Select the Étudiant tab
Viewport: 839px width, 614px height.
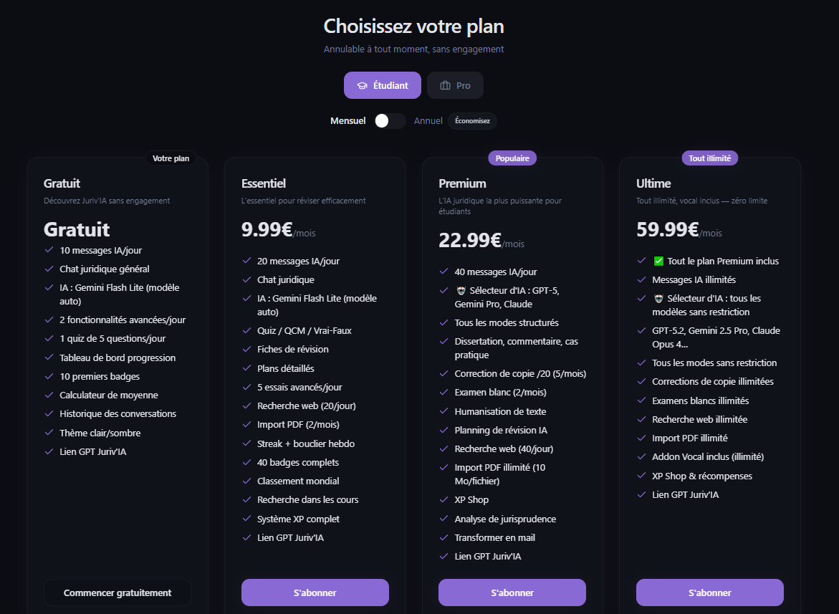[382, 85]
